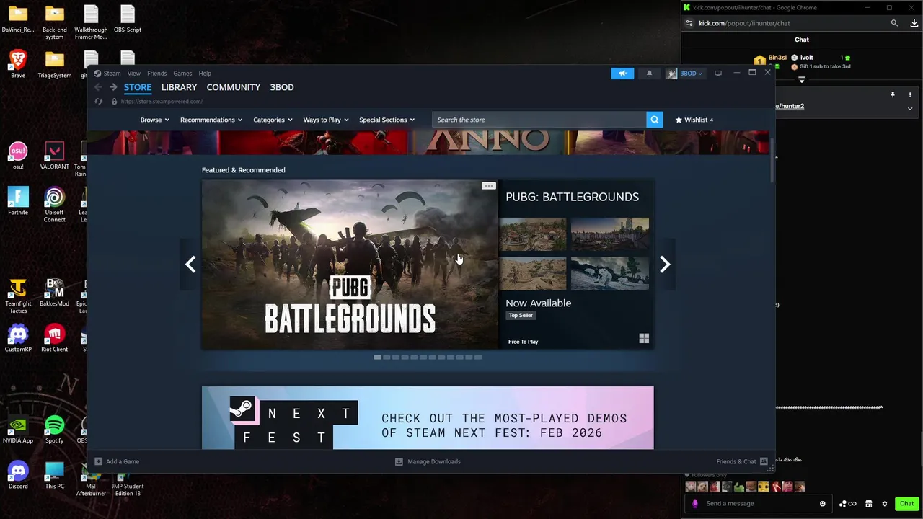Switch to the LIBRARY tab
Image resolution: width=923 pixels, height=519 pixels.
coord(179,87)
